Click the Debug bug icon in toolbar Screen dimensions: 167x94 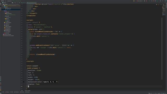146,1
